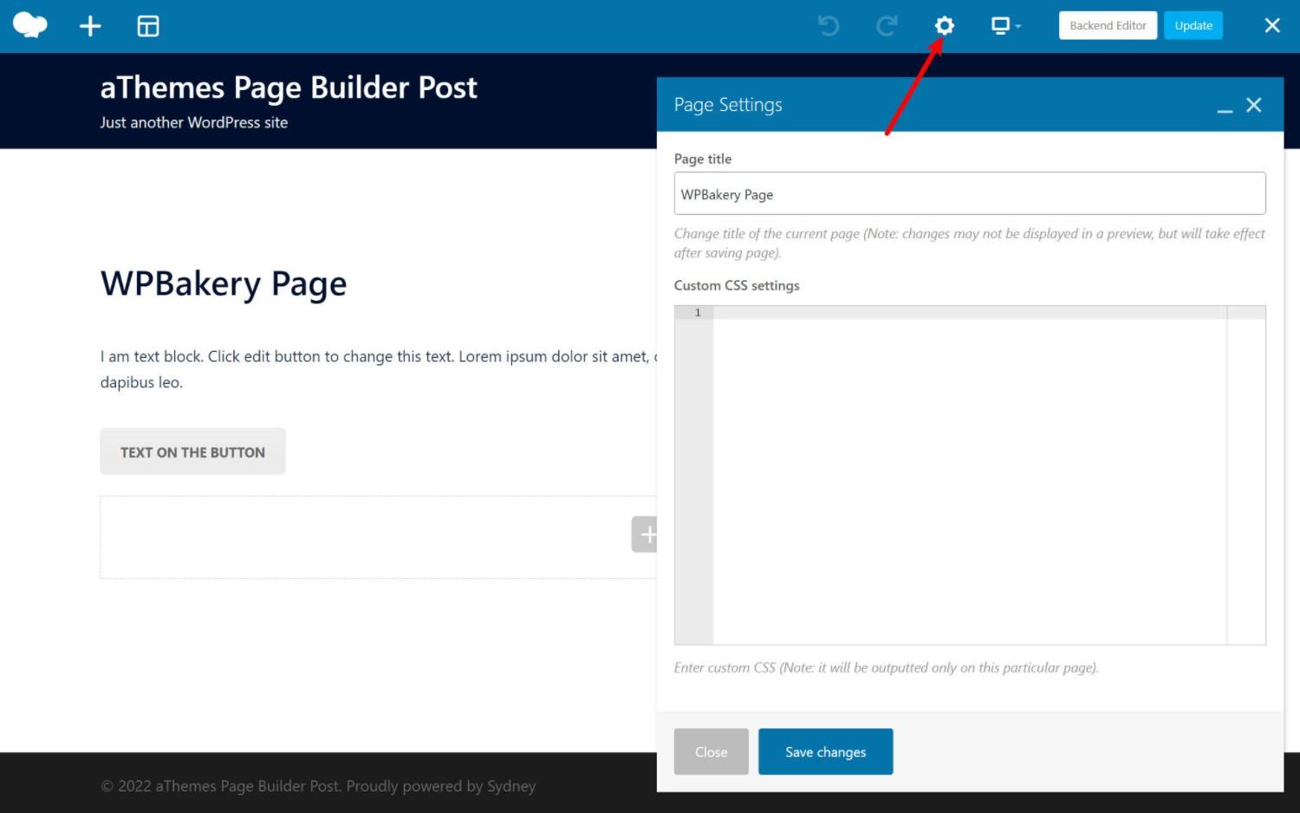Click line number 1 in CSS gutter

[x=698, y=313]
